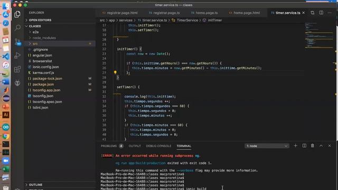The image size is (338, 190).
Task: Open the Search view in activity bar
Action: click(17, 27)
